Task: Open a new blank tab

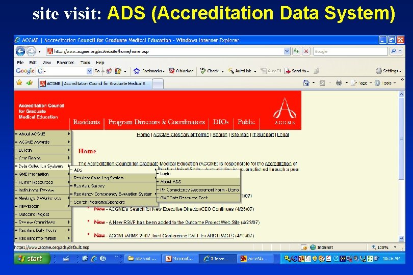Action: [x=158, y=84]
